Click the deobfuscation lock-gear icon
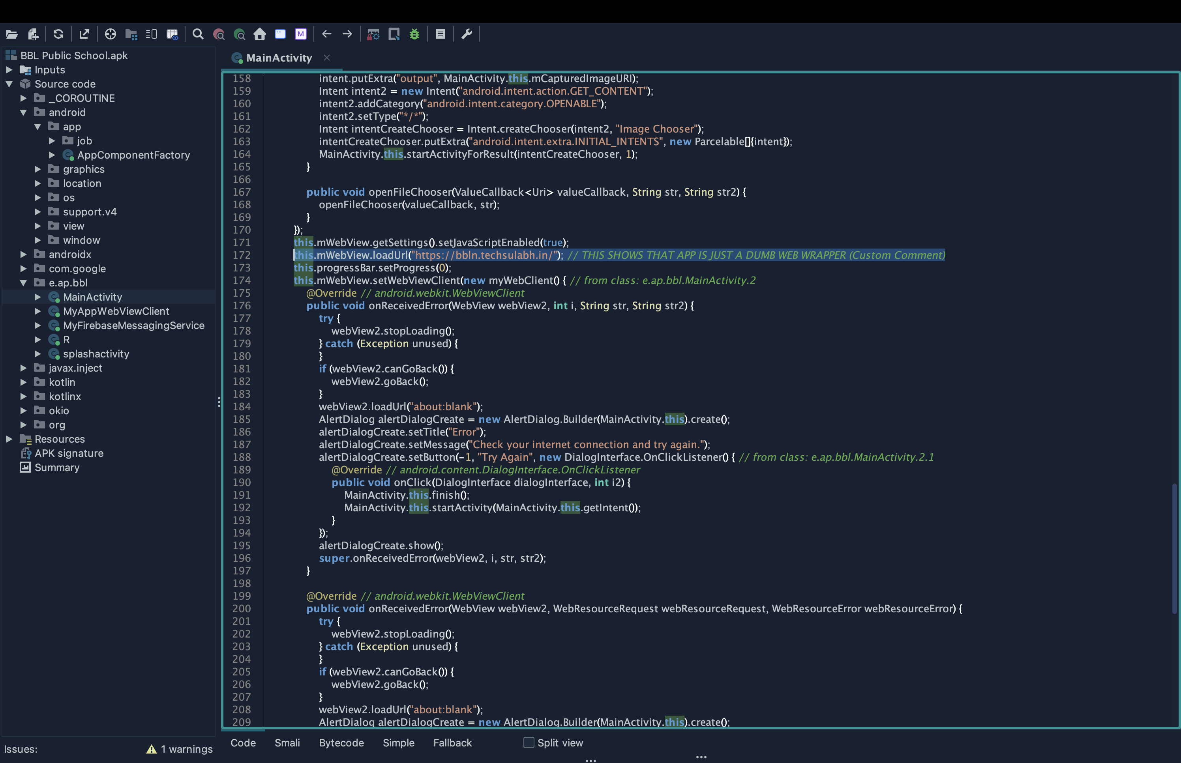Screen dimensions: 1181x763 coord(373,34)
